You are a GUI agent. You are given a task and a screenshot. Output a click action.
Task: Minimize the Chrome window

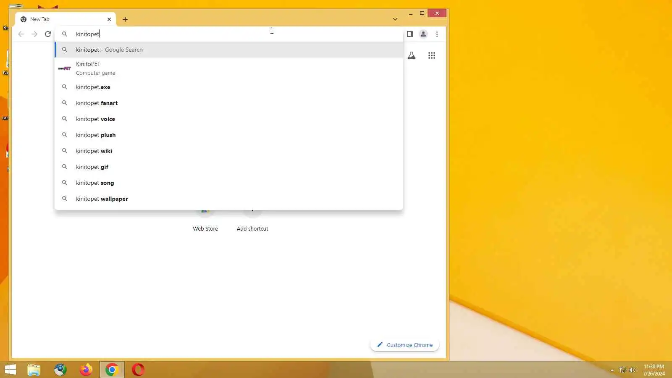coord(410,13)
